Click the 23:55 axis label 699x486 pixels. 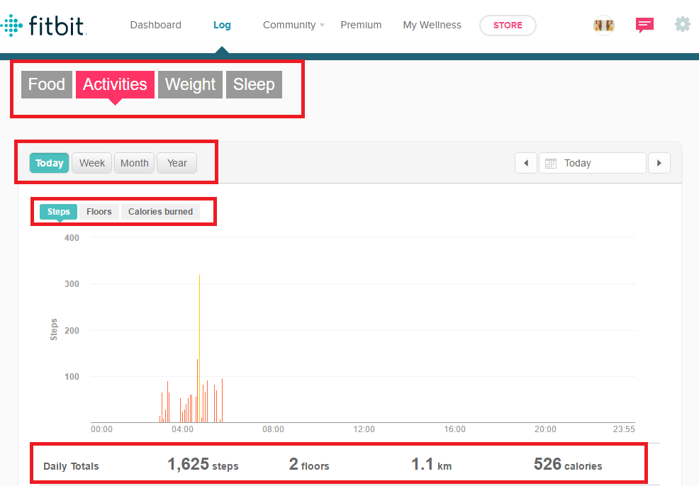(x=624, y=429)
